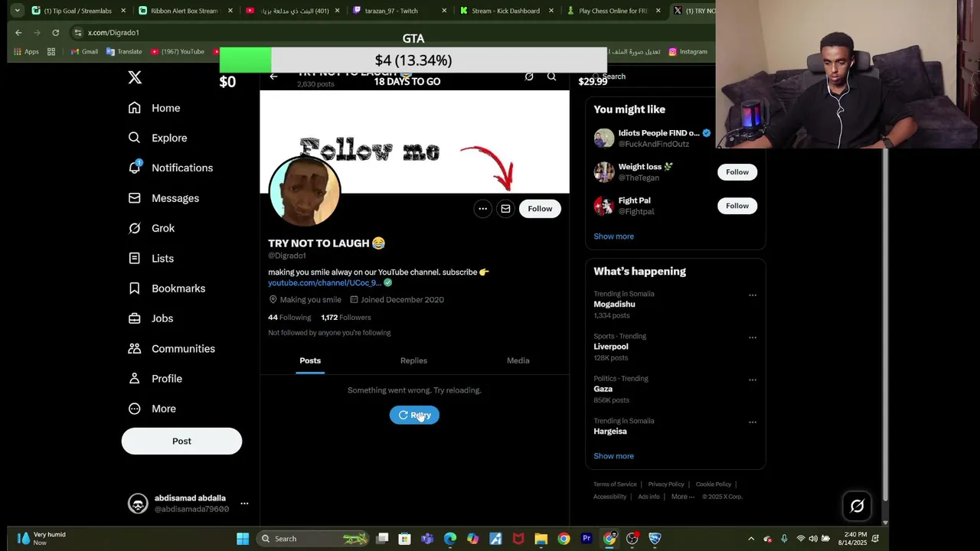This screenshot has height=551, width=980.
Task: Open options for the Hargeisa trend
Action: coord(753,422)
